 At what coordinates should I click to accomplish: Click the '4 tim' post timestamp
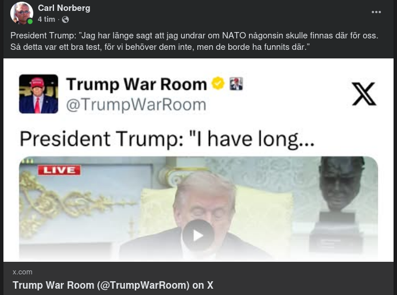pos(46,19)
